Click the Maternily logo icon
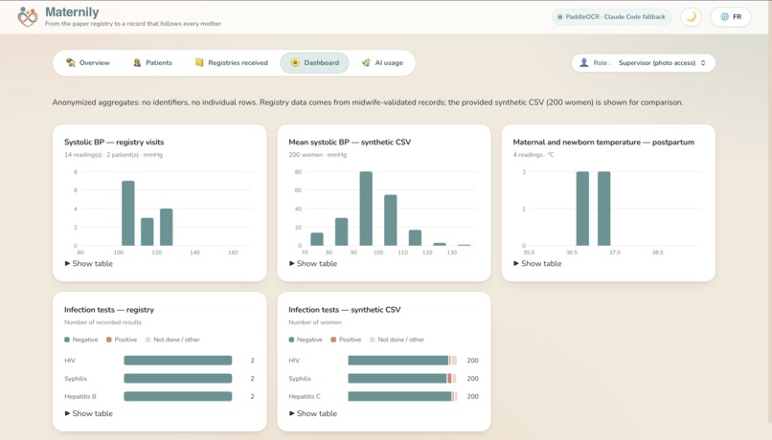 coord(28,16)
